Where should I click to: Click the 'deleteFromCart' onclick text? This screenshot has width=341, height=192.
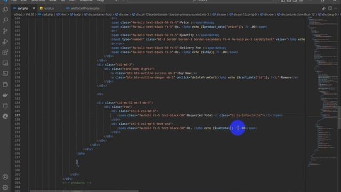(x=204, y=77)
